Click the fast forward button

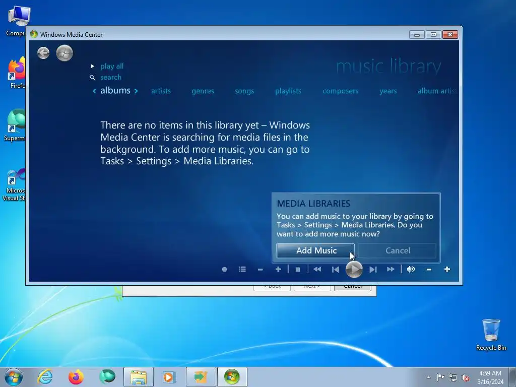pyautogui.click(x=391, y=270)
